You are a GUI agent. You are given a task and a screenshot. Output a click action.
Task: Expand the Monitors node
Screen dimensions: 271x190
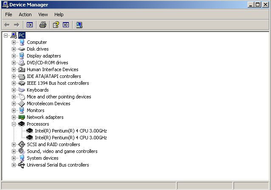click(x=14, y=110)
